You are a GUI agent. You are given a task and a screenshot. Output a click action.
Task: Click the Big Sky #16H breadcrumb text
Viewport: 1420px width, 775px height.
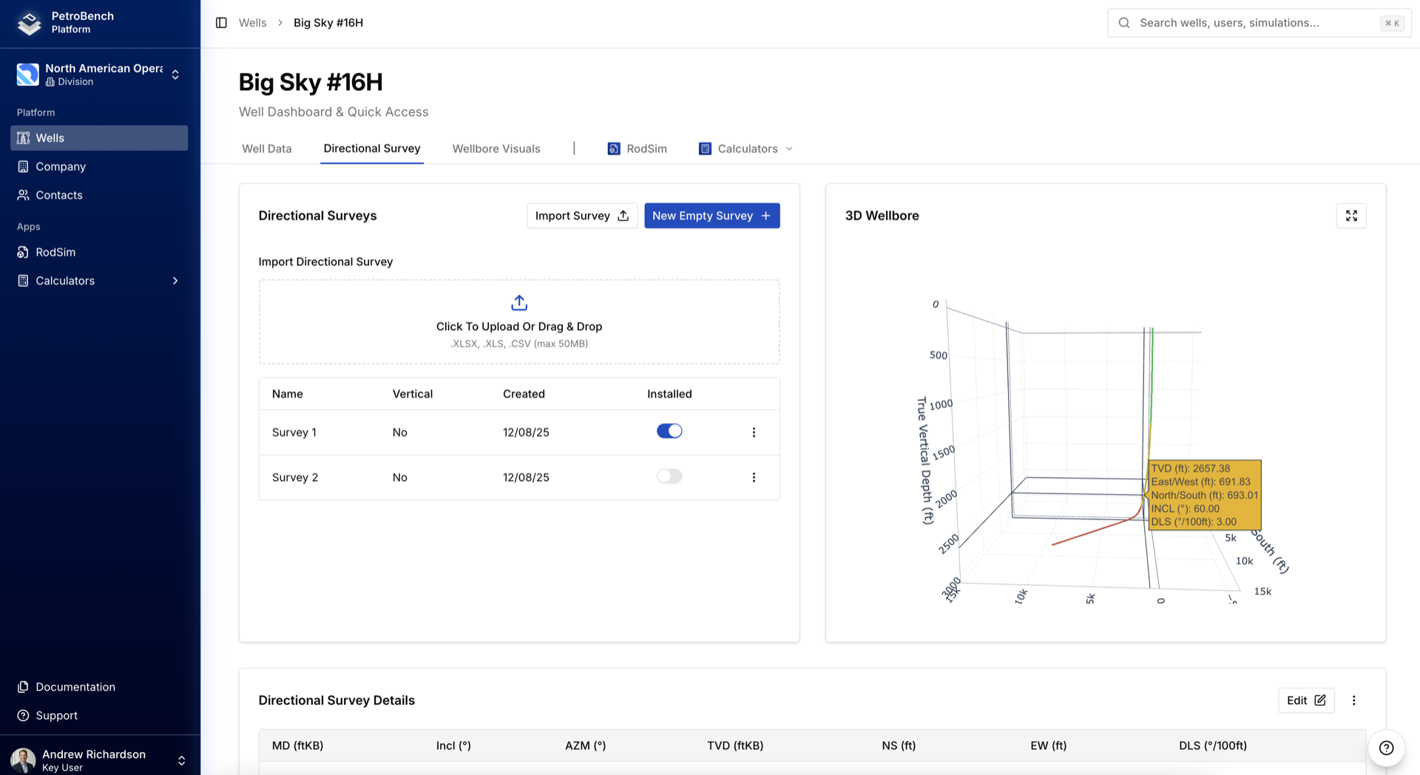coord(328,23)
